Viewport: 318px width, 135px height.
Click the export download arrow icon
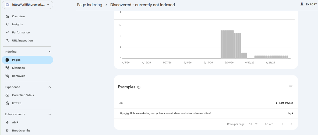pyautogui.click(x=302, y=4)
